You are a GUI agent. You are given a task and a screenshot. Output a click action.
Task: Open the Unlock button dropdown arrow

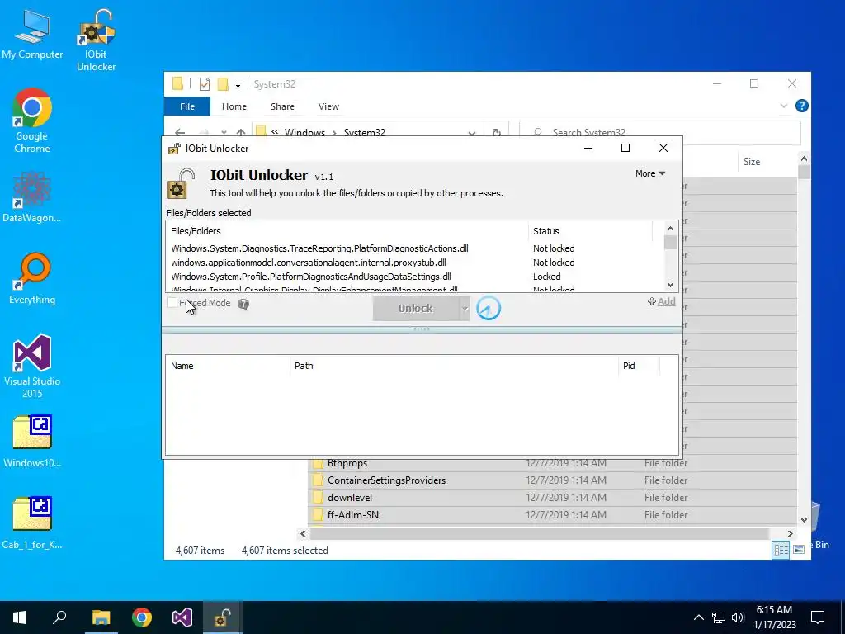465,309
